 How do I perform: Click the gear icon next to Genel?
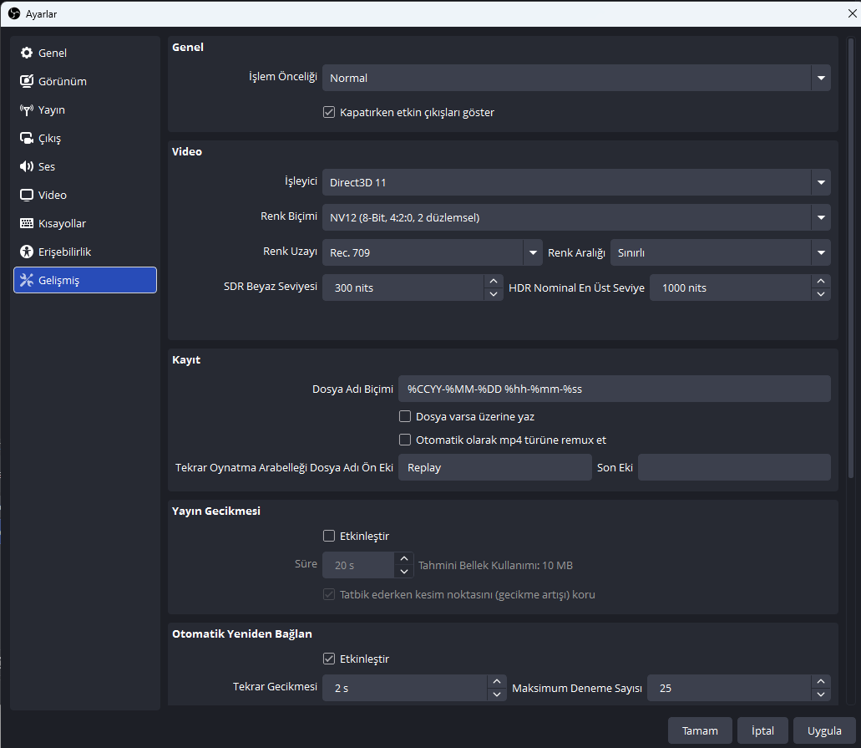point(27,53)
